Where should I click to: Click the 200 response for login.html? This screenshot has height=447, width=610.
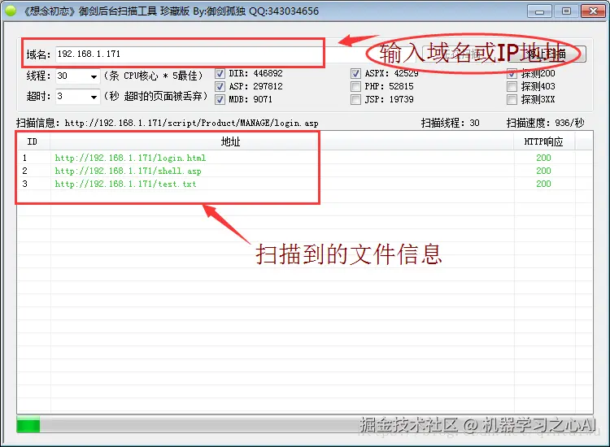[x=543, y=158]
